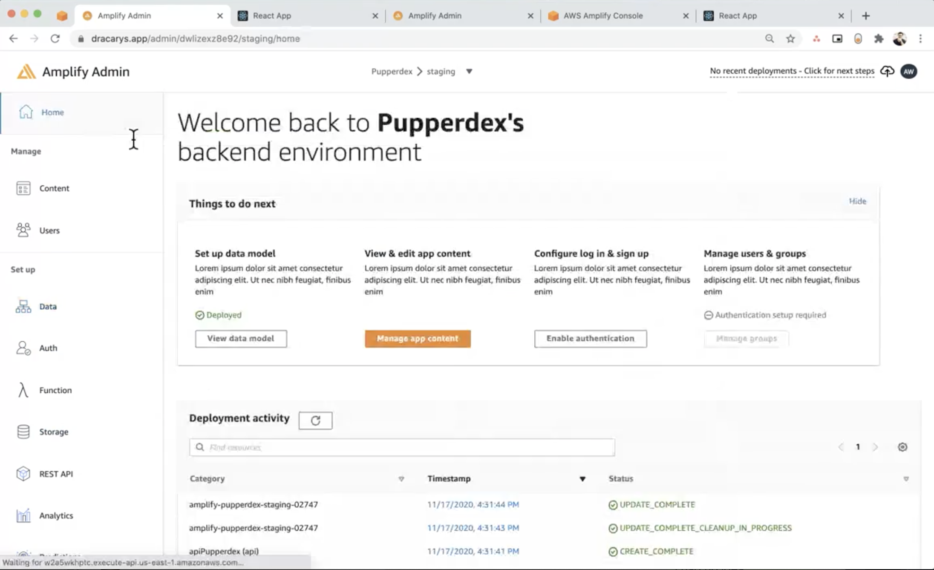Viewport: 934px width, 570px height.
Task: Focus the Find resources search field
Action: (x=402, y=447)
